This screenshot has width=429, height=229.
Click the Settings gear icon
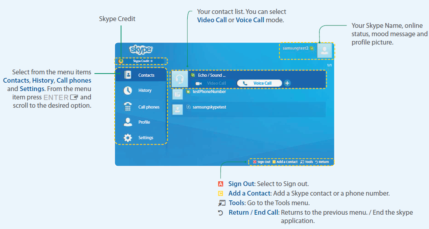pos(128,138)
